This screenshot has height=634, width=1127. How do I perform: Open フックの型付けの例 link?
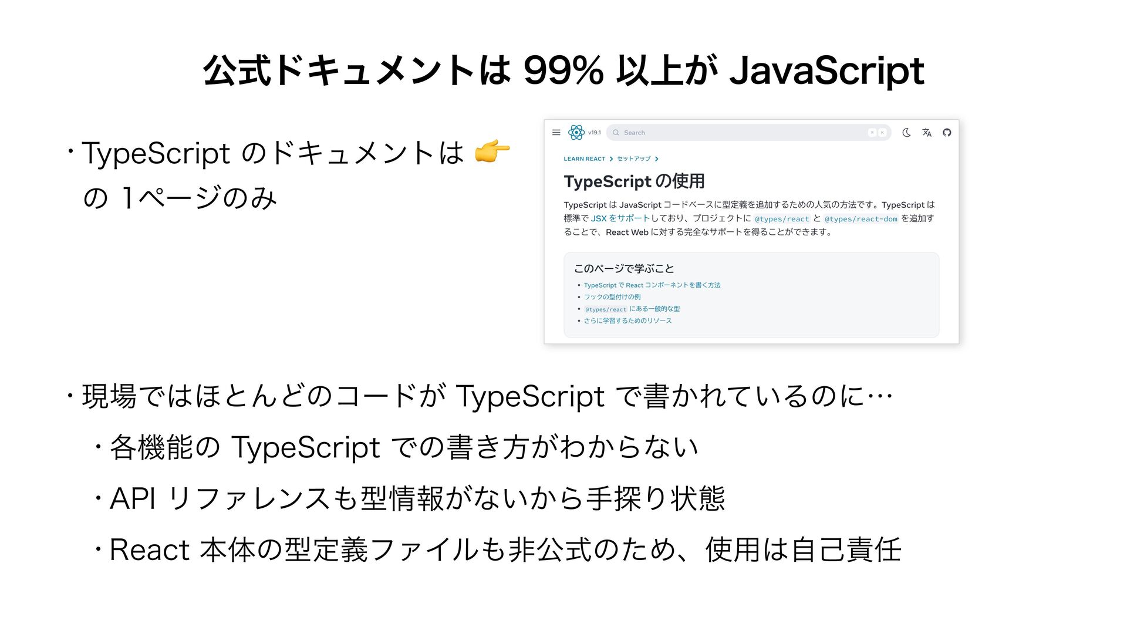612,297
